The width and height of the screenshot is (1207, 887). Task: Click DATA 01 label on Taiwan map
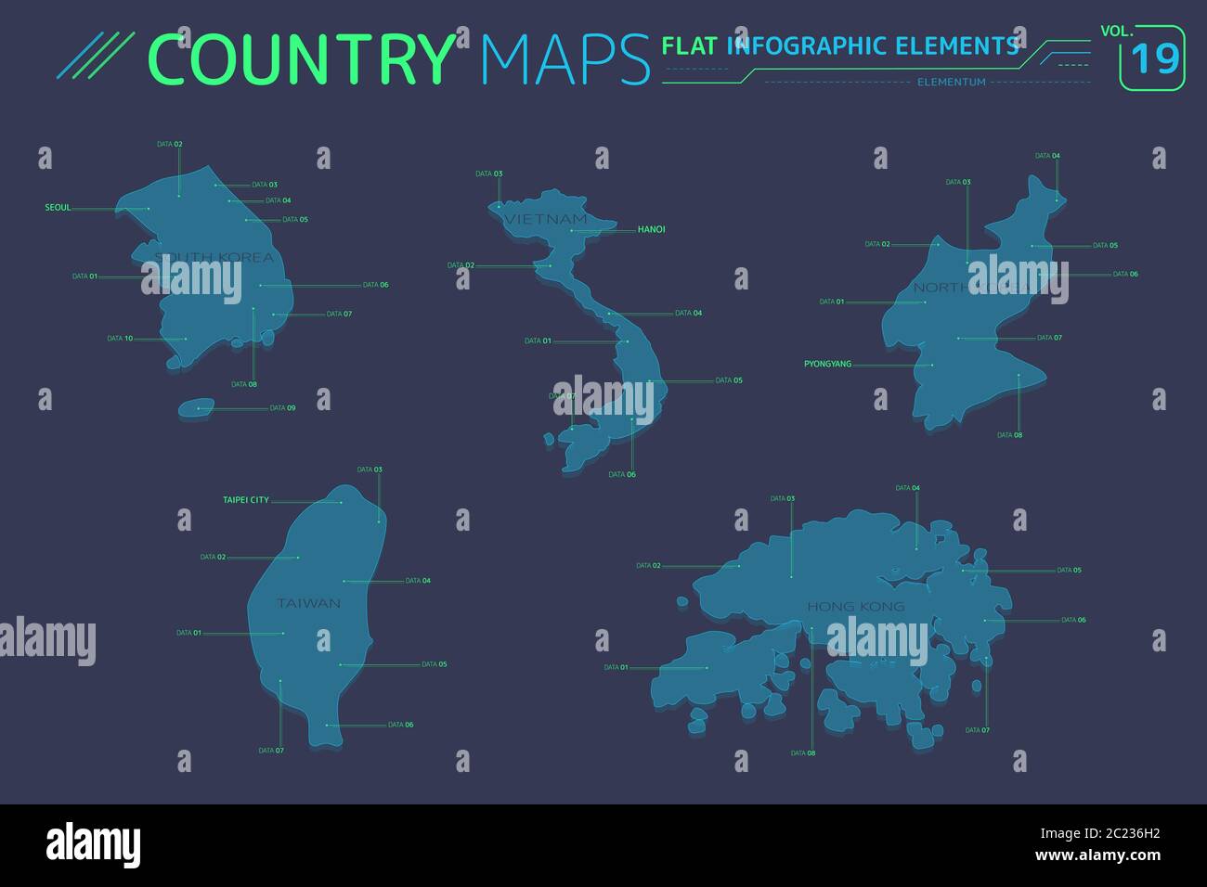189,634
